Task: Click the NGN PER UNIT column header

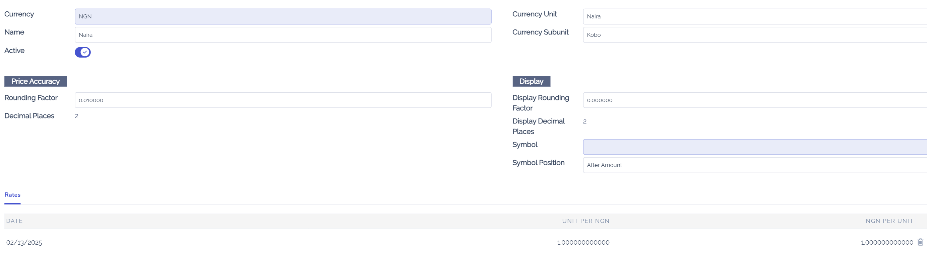Action: [889, 221]
